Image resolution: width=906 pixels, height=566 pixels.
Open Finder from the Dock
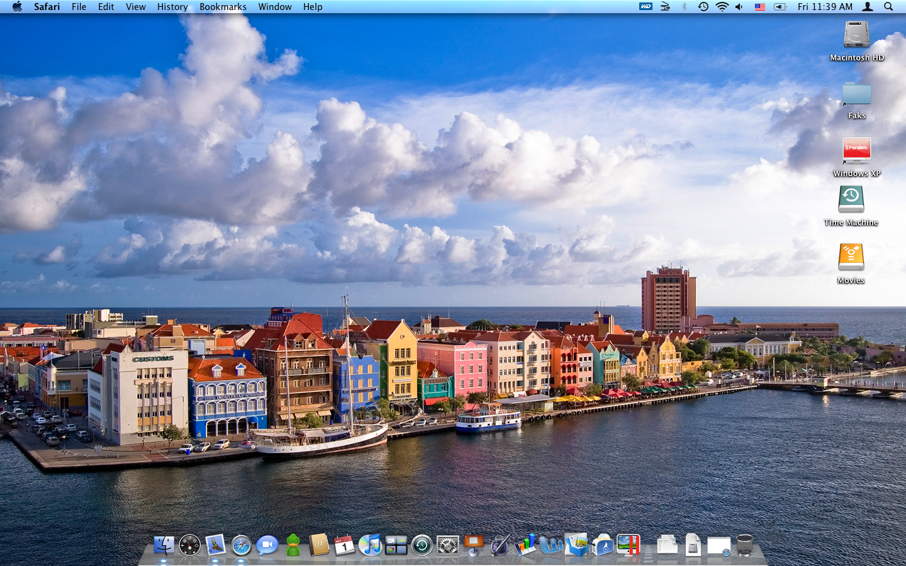click(164, 545)
